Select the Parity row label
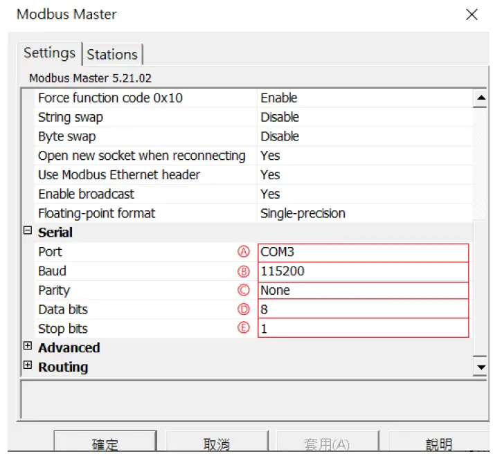Viewport: 502px width, 454px height. (x=54, y=291)
